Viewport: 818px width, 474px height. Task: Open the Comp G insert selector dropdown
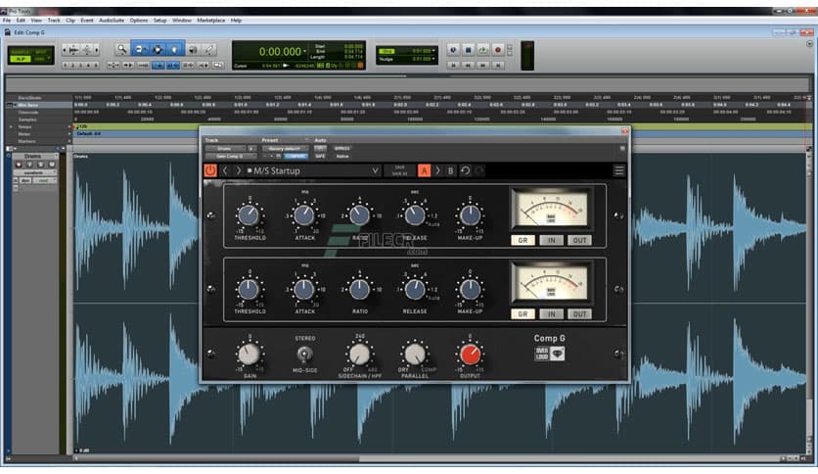click(230, 157)
